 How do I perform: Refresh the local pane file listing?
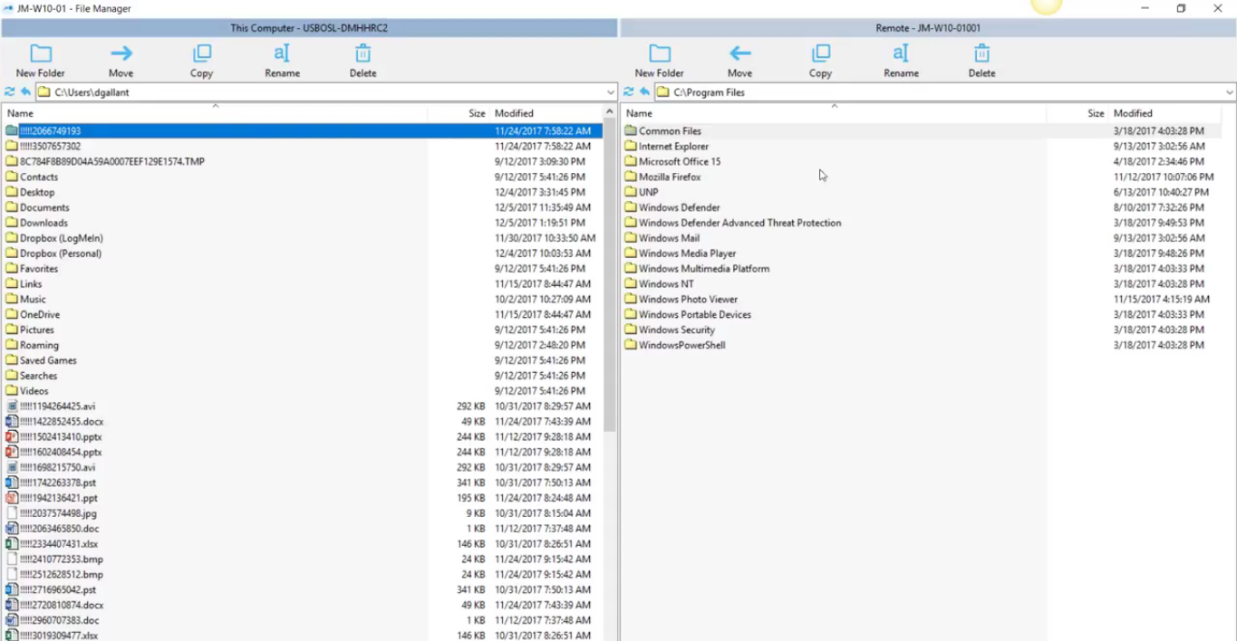tap(10, 92)
